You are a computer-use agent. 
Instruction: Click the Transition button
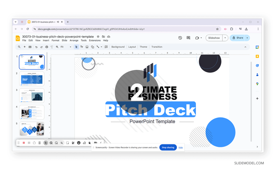coord(157,47)
